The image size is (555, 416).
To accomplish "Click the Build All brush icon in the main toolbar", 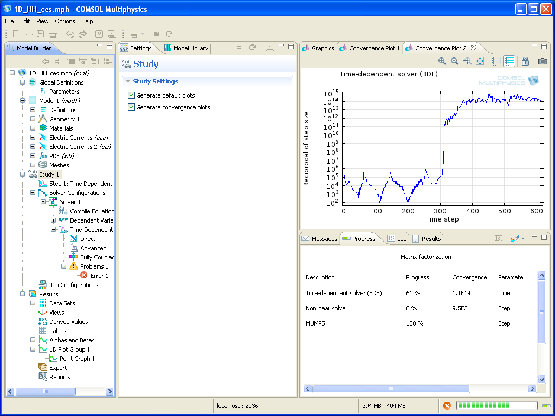I will [133, 34].
